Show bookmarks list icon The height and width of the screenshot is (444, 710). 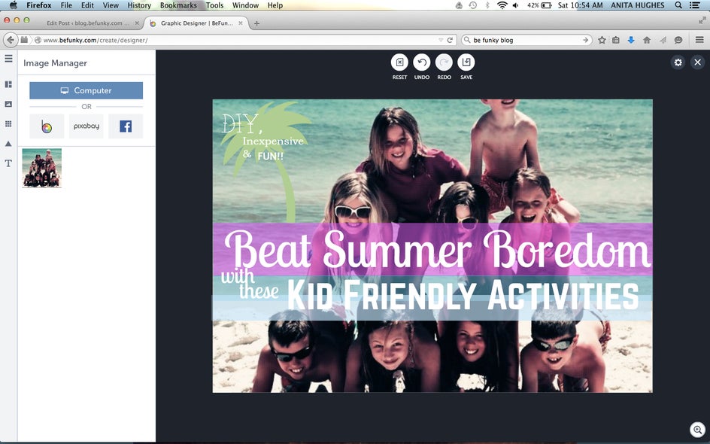click(616, 40)
